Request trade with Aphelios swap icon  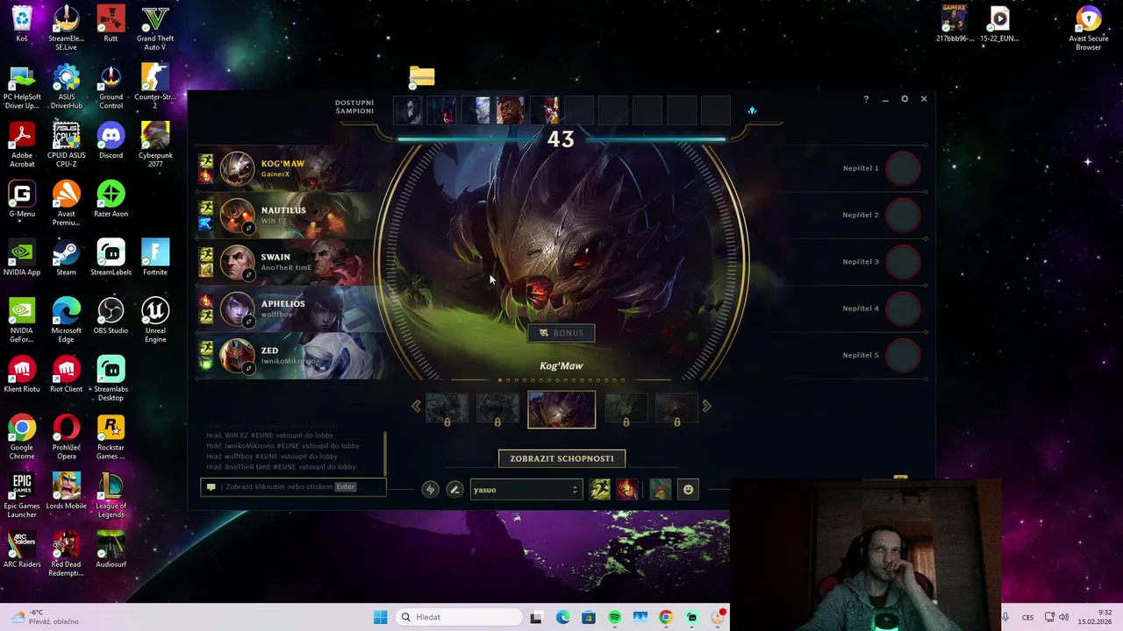(x=249, y=322)
